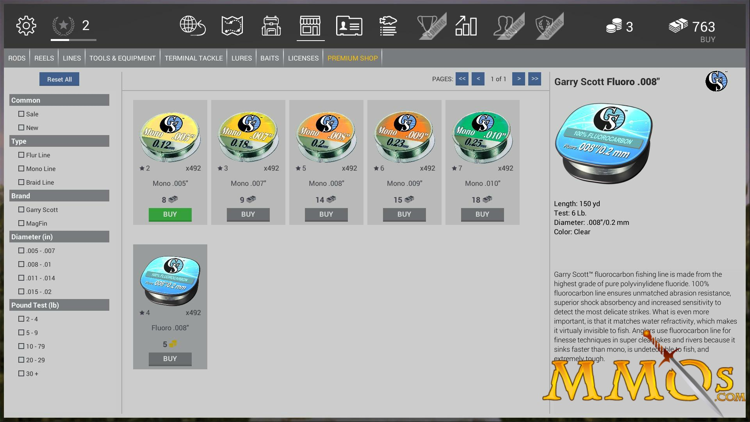The width and height of the screenshot is (750, 422).
Task: Select the Mono .009" line spool
Action: pos(404,137)
